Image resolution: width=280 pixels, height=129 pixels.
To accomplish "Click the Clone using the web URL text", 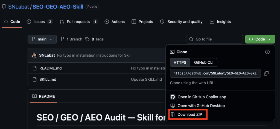I will pos(193,83).
